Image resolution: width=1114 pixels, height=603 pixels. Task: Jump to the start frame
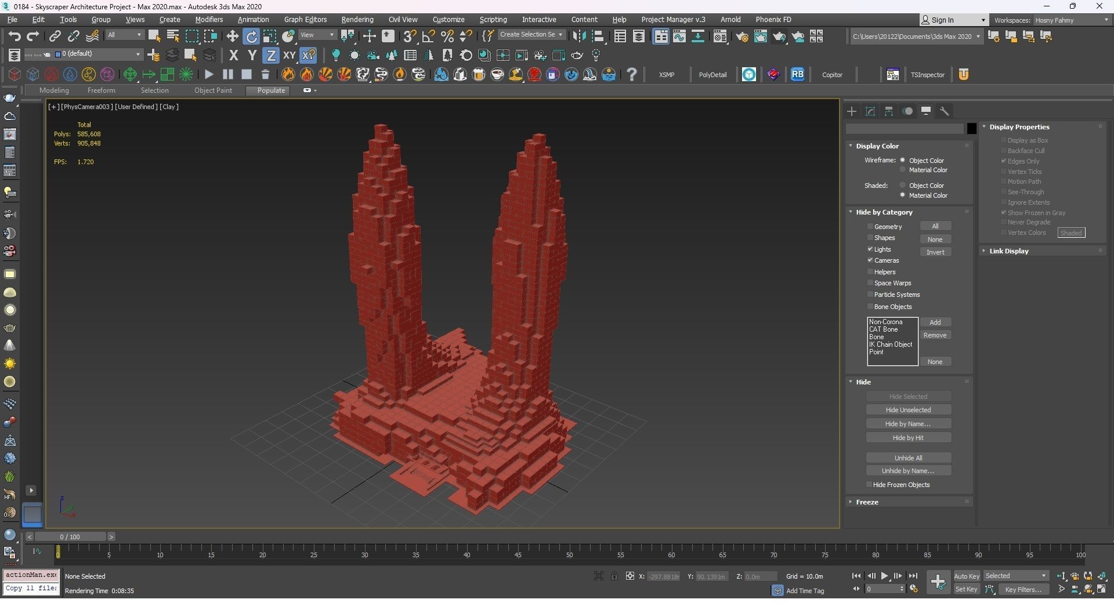pyautogui.click(x=856, y=576)
